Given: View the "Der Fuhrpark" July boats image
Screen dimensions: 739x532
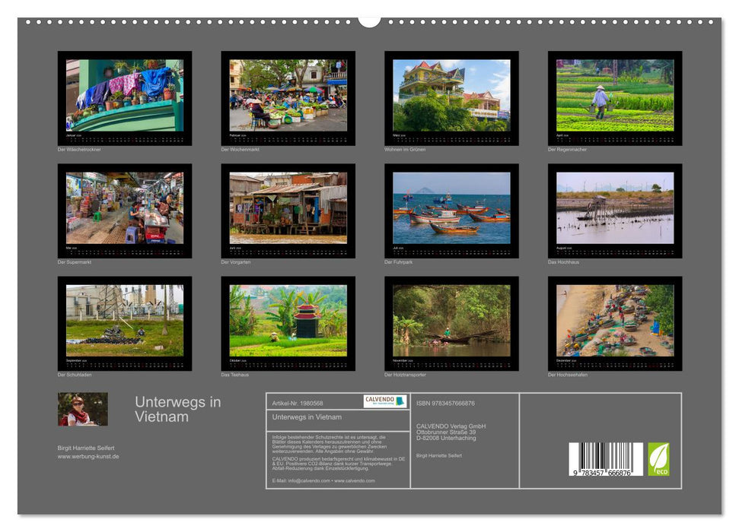Looking at the screenshot, I should pyautogui.click(x=451, y=209).
